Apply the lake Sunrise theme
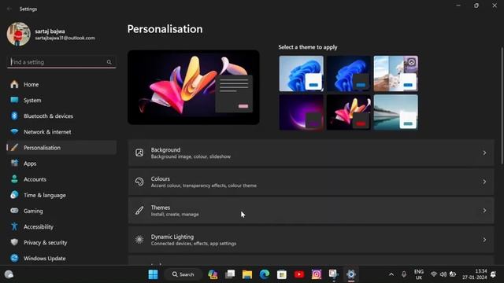The height and width of the screenshot is (283, 504). 395,112
